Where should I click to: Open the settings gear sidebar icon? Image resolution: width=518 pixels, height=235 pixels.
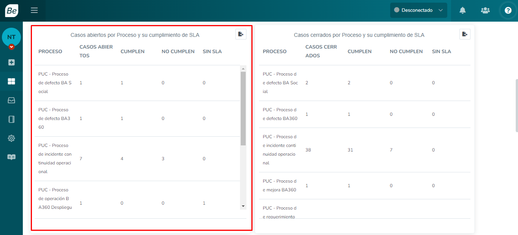(11, 138)
